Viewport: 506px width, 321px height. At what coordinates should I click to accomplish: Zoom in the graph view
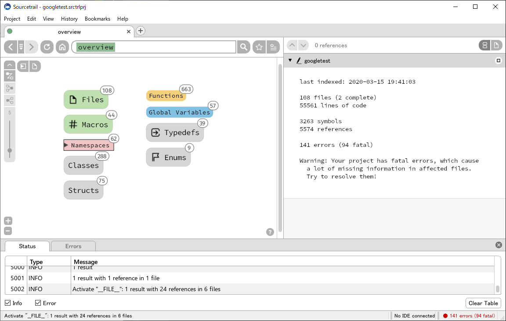(x=8, y=221)
